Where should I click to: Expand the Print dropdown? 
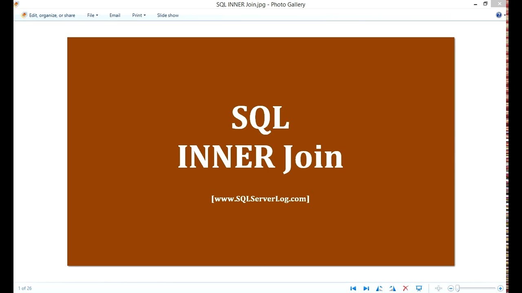pyautogui.click(x=139, y=15)
